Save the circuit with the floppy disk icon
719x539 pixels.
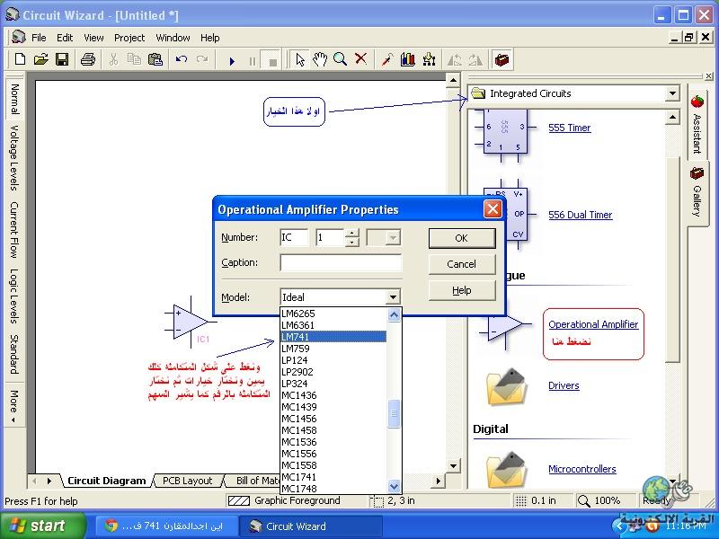click(62, 59)
